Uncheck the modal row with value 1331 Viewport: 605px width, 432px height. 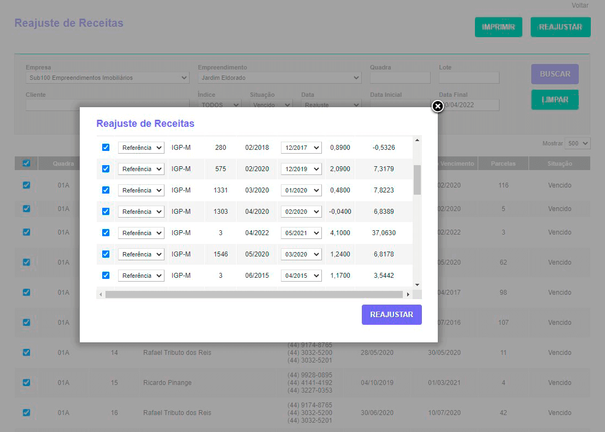click(x=106, y=190)
